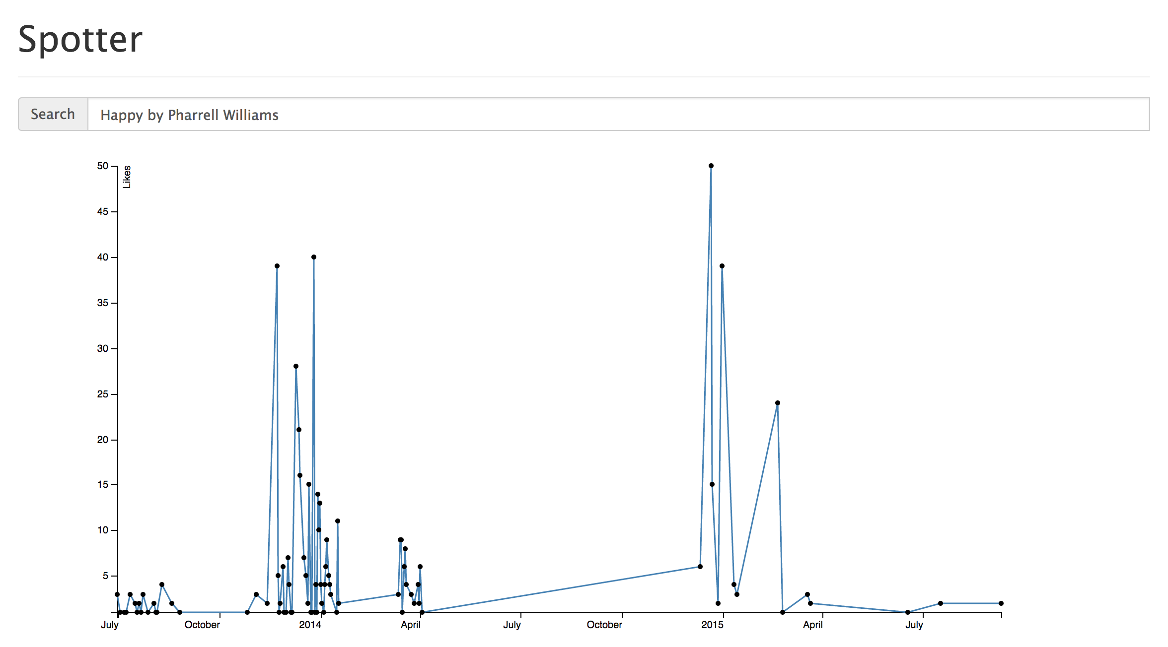Select the 40 likes peak data point near 2014
This screenshot has width=1168, height=647.
[x=314, y=257]
